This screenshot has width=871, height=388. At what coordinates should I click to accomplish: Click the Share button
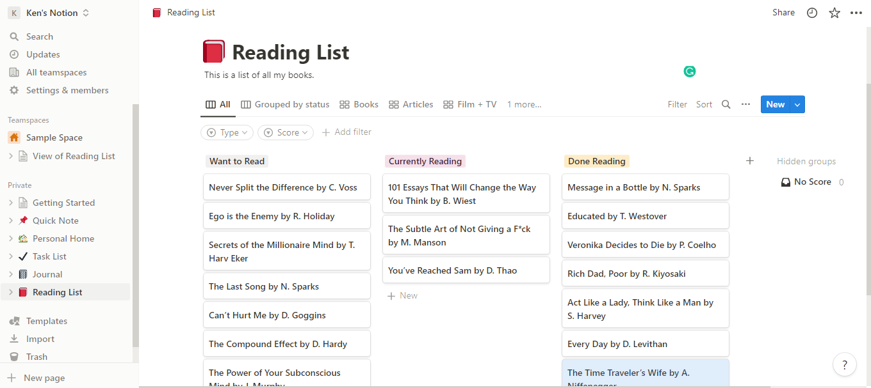pyautogui.click(x=783, y=13)
